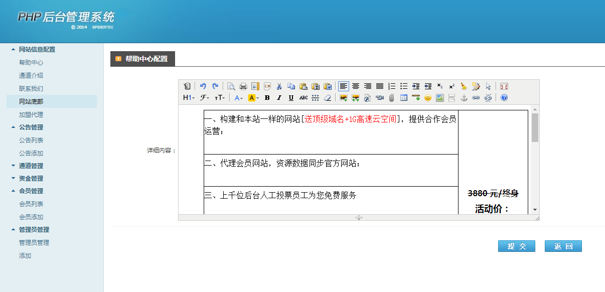Open 通道介绍 in the sidebar
Viewport: 605px width, 292px height.
31,76
